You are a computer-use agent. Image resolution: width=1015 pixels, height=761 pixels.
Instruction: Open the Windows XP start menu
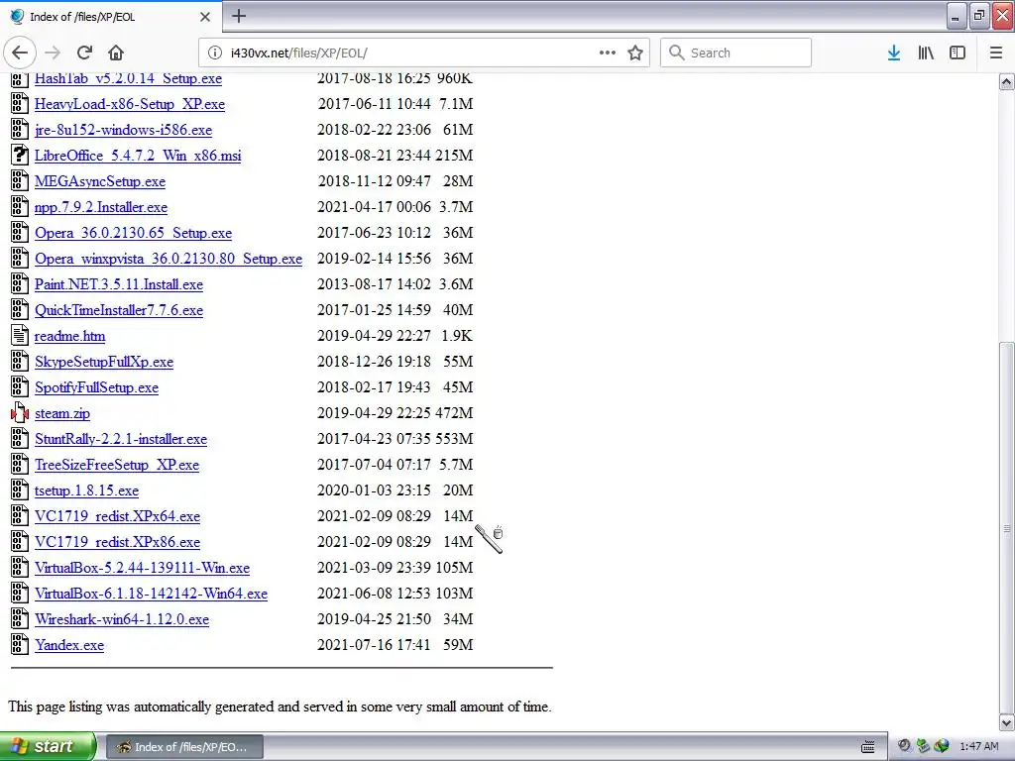(x=48, y=746)
